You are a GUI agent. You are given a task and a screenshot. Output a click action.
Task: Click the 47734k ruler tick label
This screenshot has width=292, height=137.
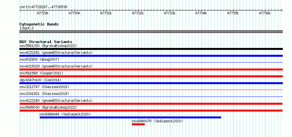tap(201, 13)
